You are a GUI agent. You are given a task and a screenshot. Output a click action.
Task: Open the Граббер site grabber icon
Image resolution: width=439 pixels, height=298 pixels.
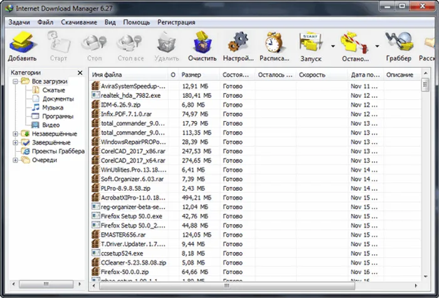tap(399, 43)
